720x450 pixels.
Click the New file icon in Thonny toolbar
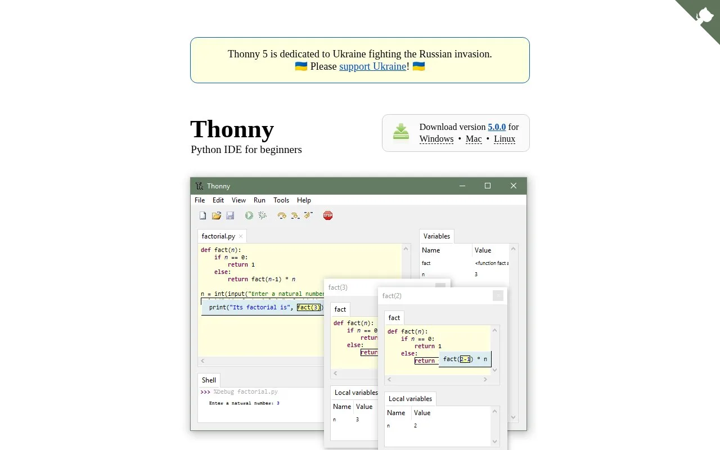click(203, 215)
